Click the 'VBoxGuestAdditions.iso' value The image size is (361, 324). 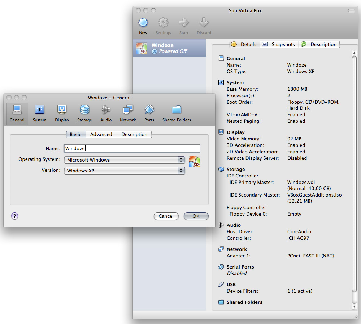pos(314,195)
